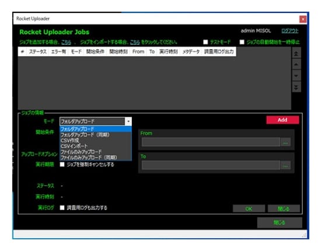Select フォルダアップロード from mode list
Viewport: 321px width, 251px height.
click(x=95, y=129)
